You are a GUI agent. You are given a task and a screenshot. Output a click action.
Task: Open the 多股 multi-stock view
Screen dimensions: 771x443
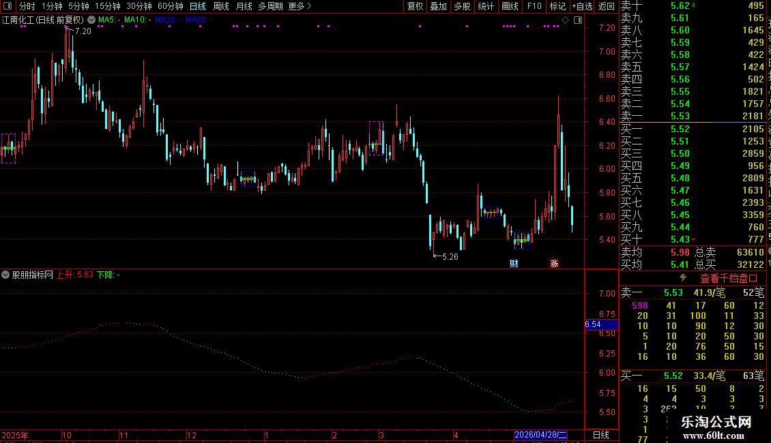point(462,6)
